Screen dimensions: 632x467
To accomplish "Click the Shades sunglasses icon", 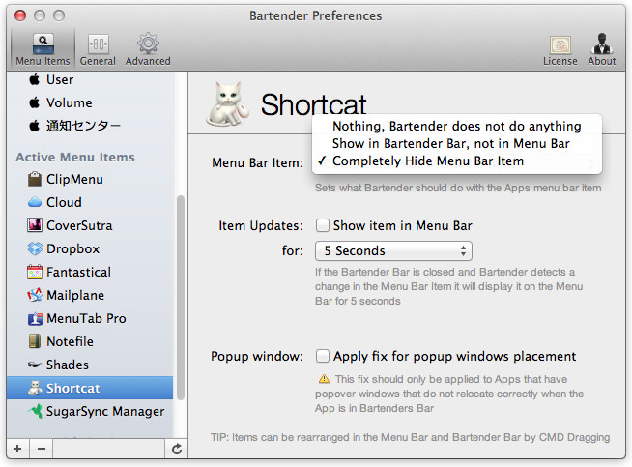I will (35, 365).
